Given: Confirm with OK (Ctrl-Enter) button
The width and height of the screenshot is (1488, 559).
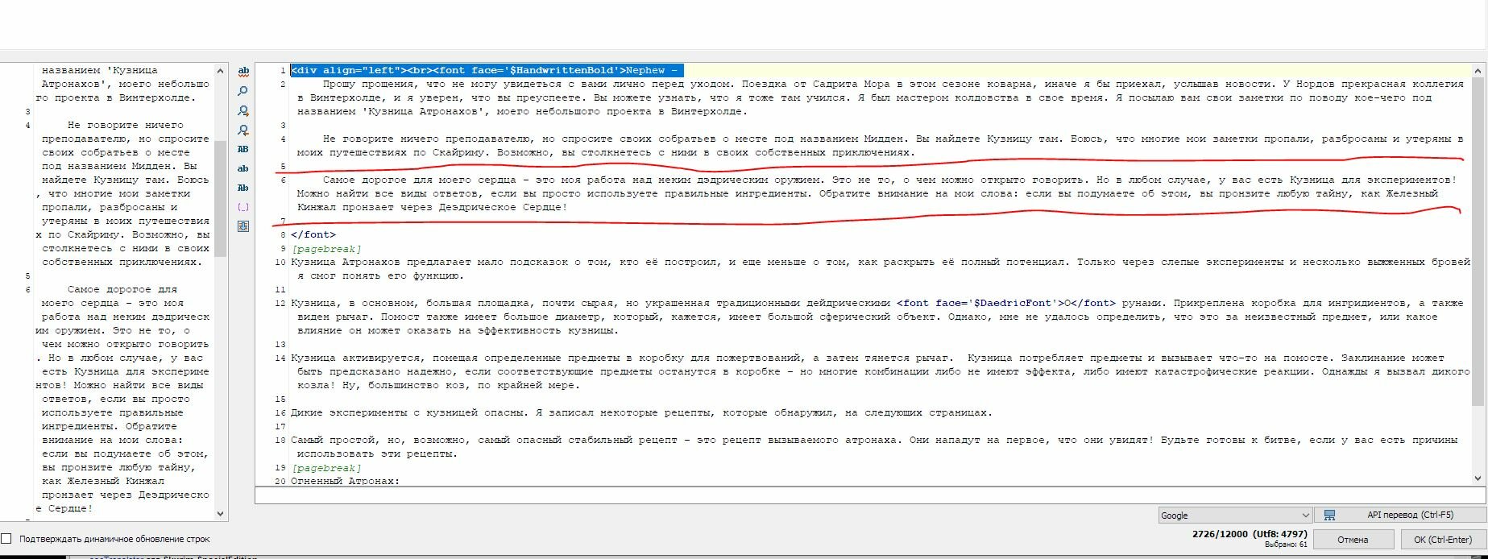Looking at the screenshot, I should (x=1442, y=540).
